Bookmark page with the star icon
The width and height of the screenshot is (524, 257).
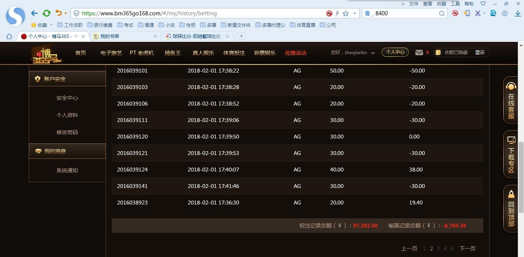tap(345, 13)
